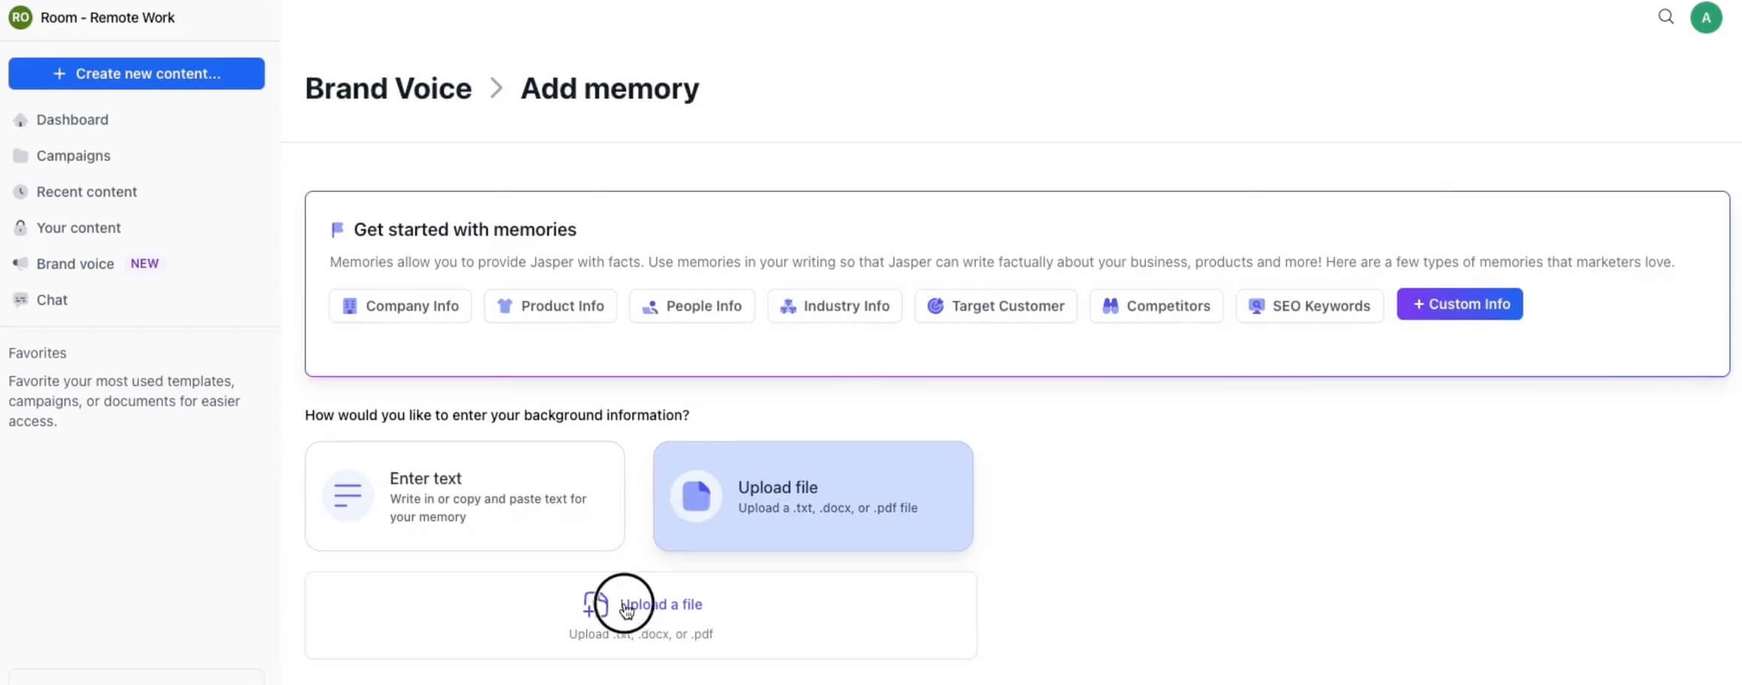This screenshot has width=1742, height=685.
Task: Go back to Brand Voice breadcrumb
Action: pyautogui.click(x=388, y=89)
